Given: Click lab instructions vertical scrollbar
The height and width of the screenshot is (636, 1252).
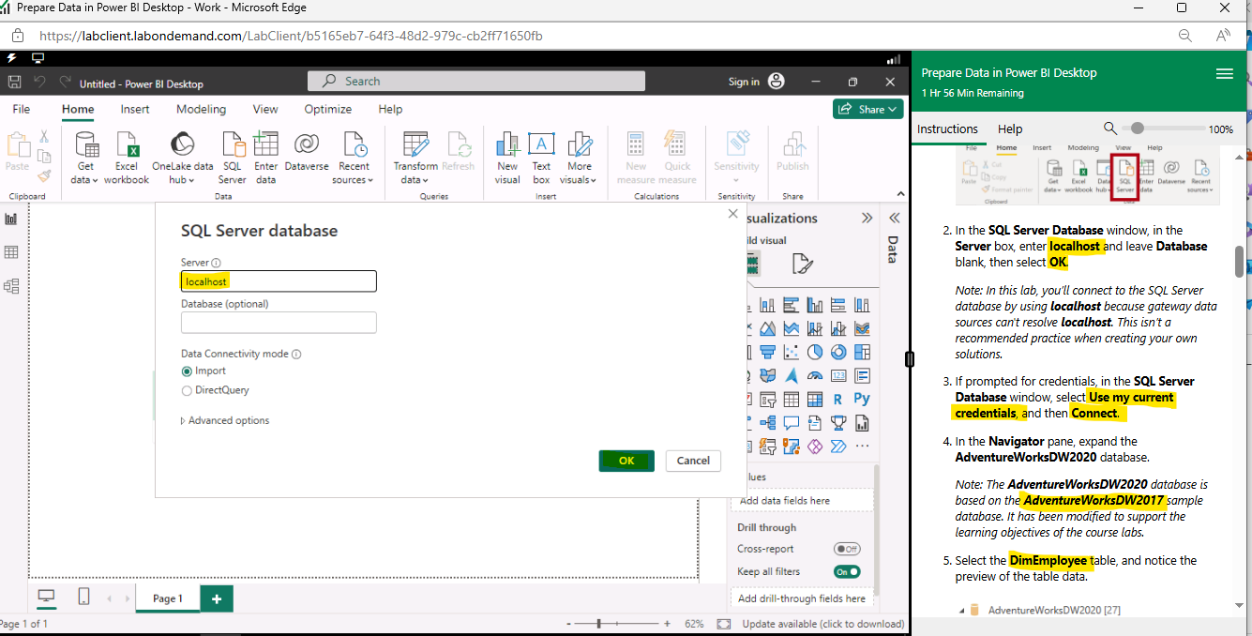Looking at the screenshot, I should point(1239,262).
